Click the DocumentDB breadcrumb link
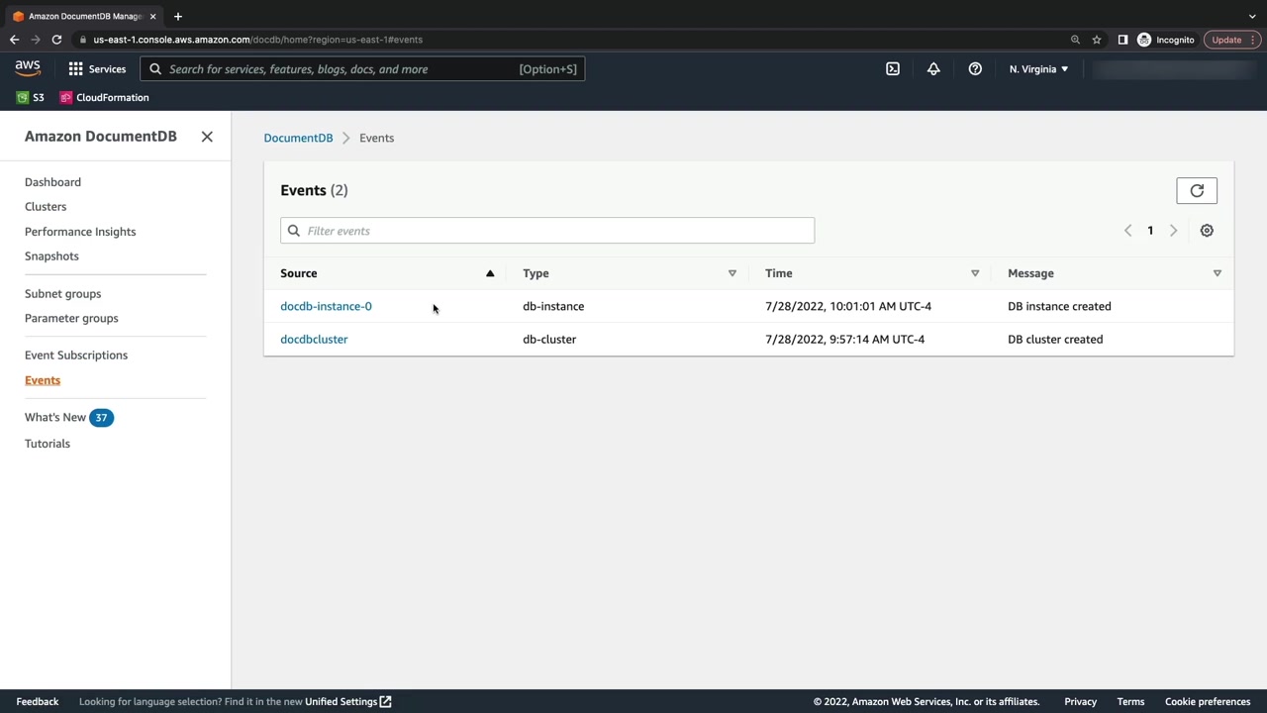The image size is (1267, 713). pos(298,138)
